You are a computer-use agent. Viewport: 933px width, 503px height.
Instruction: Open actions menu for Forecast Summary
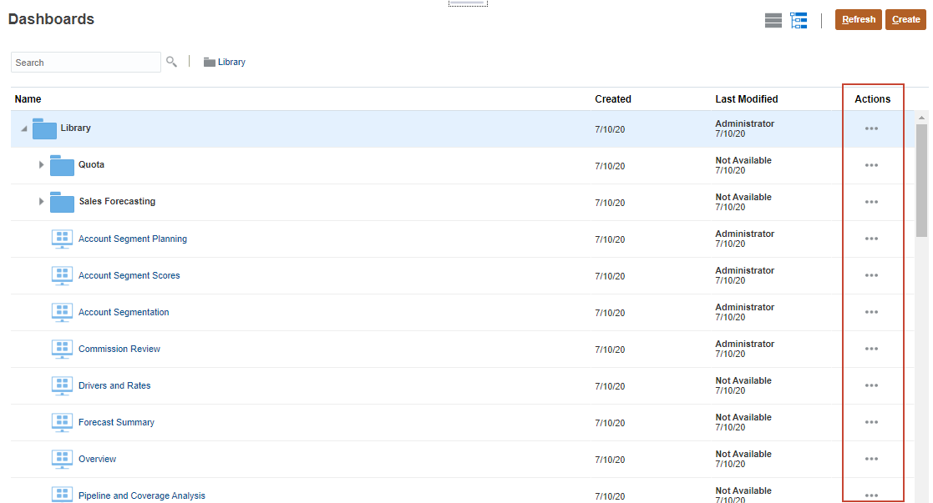871,422
